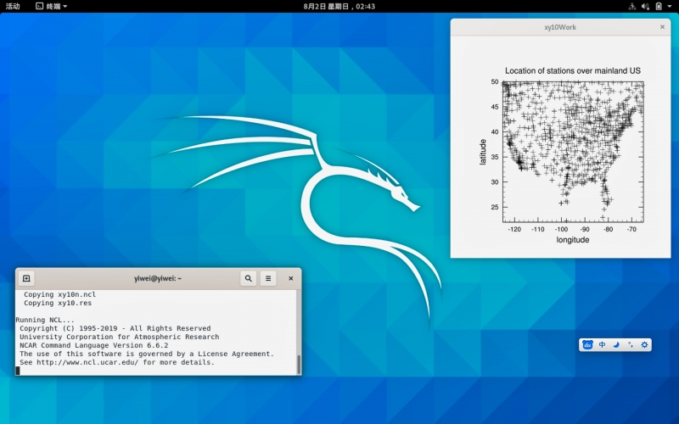The height and width of the screenshot is (424, 679).
Task: Close the yiwei@yiwei terminal window
Action: (x=290, y=278)
